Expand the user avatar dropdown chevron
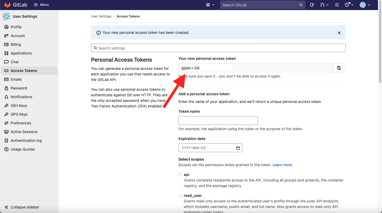382x213 pixels. [x=369, y=5]
